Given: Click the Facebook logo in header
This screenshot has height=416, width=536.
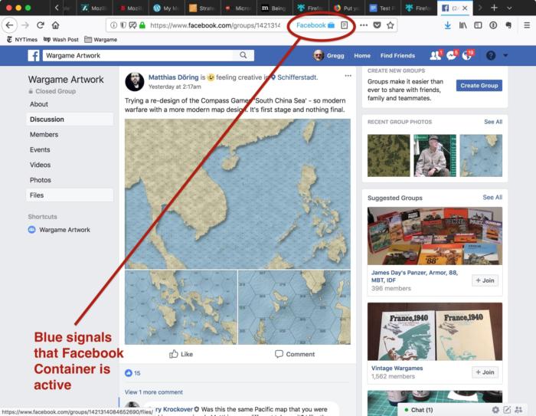Looking at the screenshot, I should pyautogui.click(x=34, y=55).
